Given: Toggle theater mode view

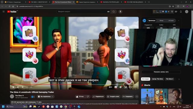Looking at the screenshot, I should (x=130, y=87).
